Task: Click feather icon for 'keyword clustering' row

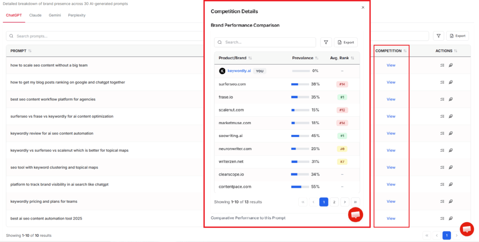Action: (x=450, y=167)
